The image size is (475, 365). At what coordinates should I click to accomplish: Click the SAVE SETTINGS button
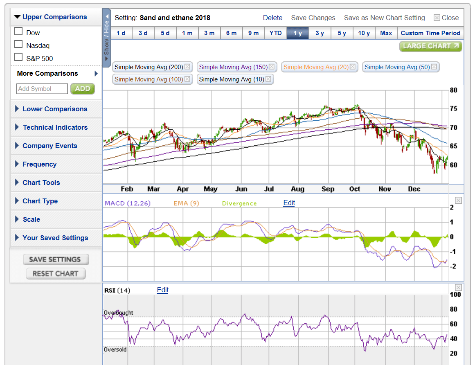[55, 259]
